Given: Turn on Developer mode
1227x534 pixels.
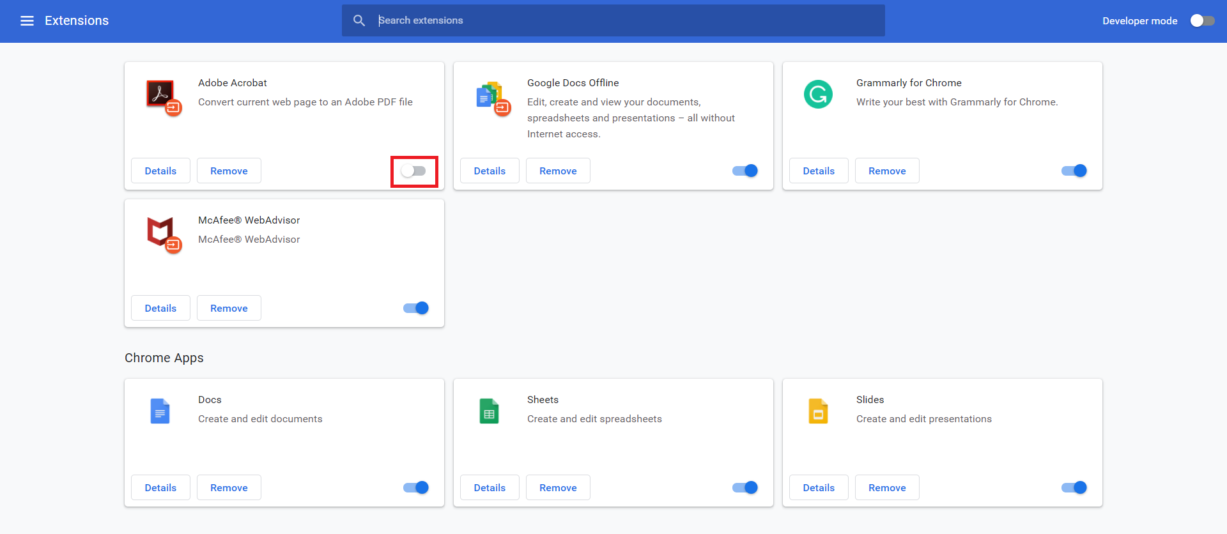Looking at the screenshot, I should click(1202, 20).
